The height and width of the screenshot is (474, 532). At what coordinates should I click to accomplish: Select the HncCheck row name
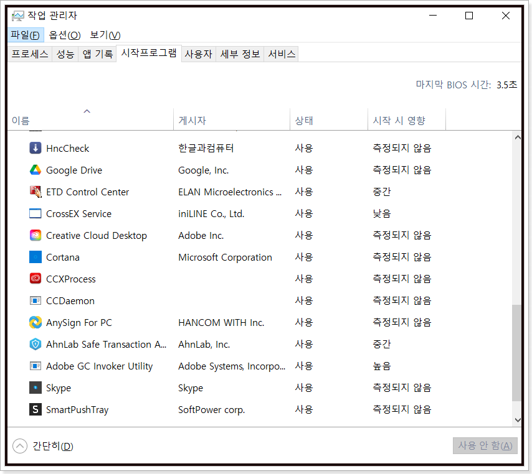click(67, 149)
